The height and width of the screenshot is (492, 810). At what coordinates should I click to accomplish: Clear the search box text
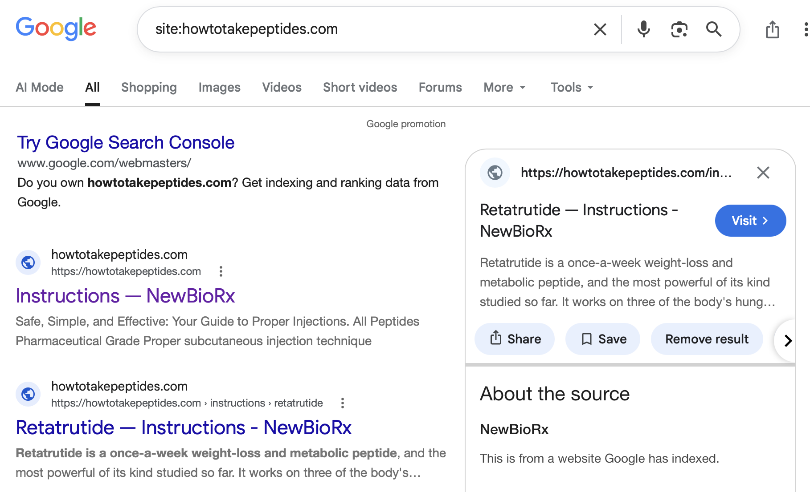(600, 29)
